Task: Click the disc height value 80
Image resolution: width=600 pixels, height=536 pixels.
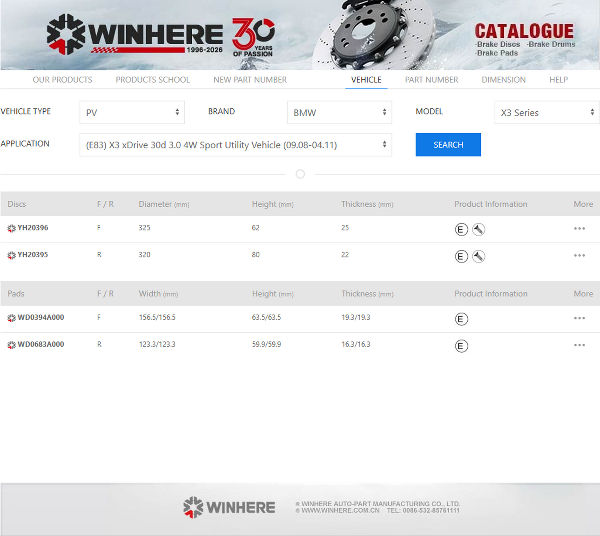Action: (x=256, y=255)
